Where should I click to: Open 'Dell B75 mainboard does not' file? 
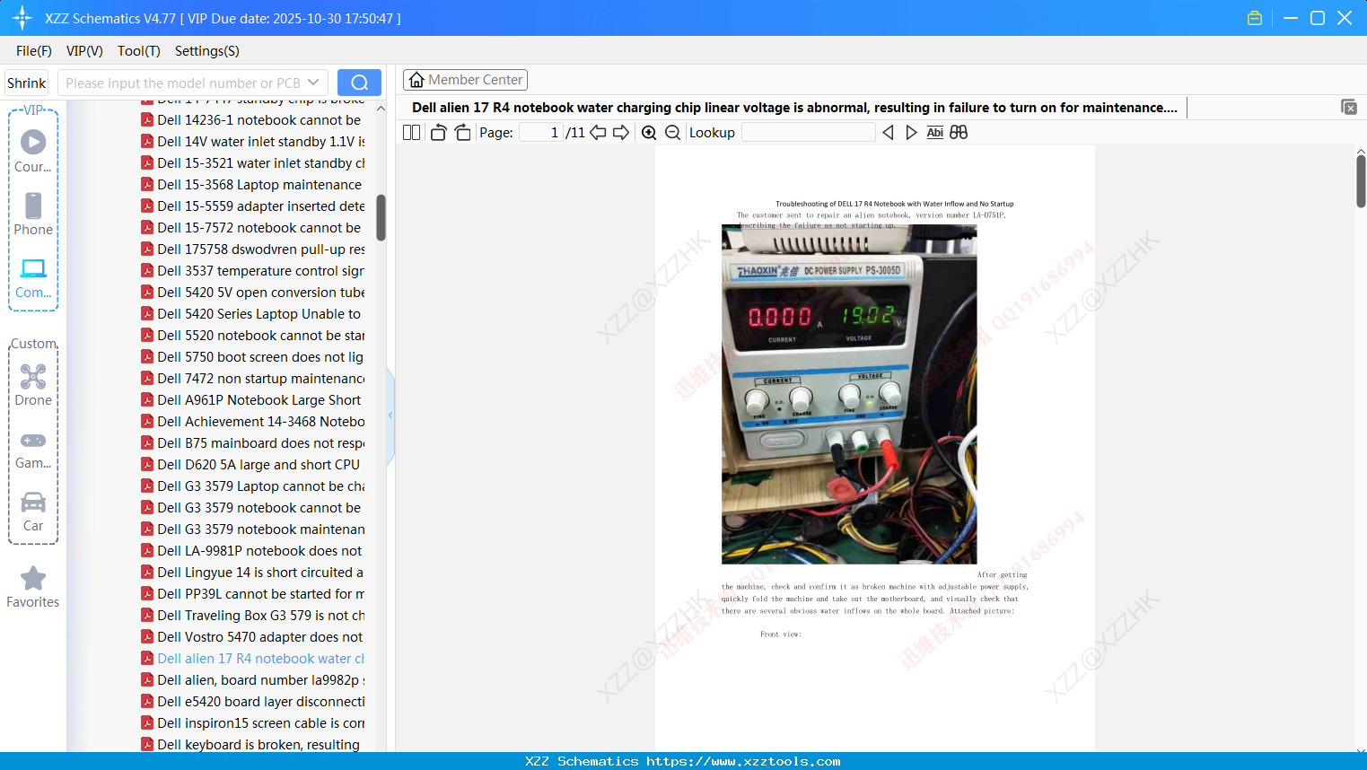pyautogui.click(x=252, y=443)
